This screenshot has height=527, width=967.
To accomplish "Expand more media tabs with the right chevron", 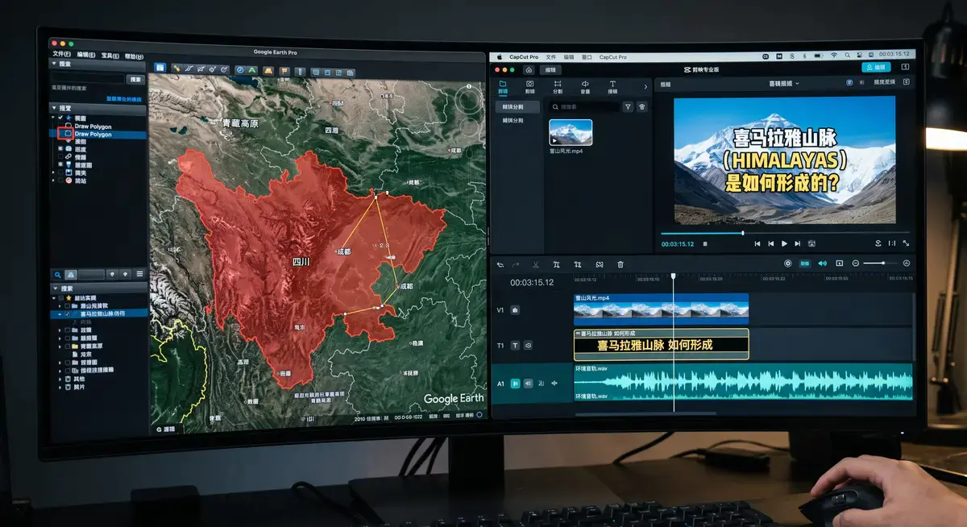I will (645, 86).
